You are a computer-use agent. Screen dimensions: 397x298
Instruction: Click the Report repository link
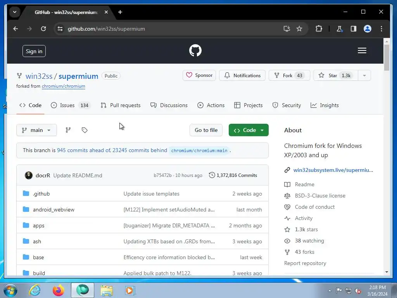point(305,263)
